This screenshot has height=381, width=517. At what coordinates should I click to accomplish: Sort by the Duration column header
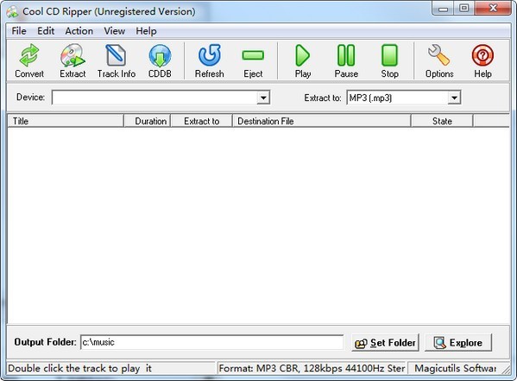147,121
